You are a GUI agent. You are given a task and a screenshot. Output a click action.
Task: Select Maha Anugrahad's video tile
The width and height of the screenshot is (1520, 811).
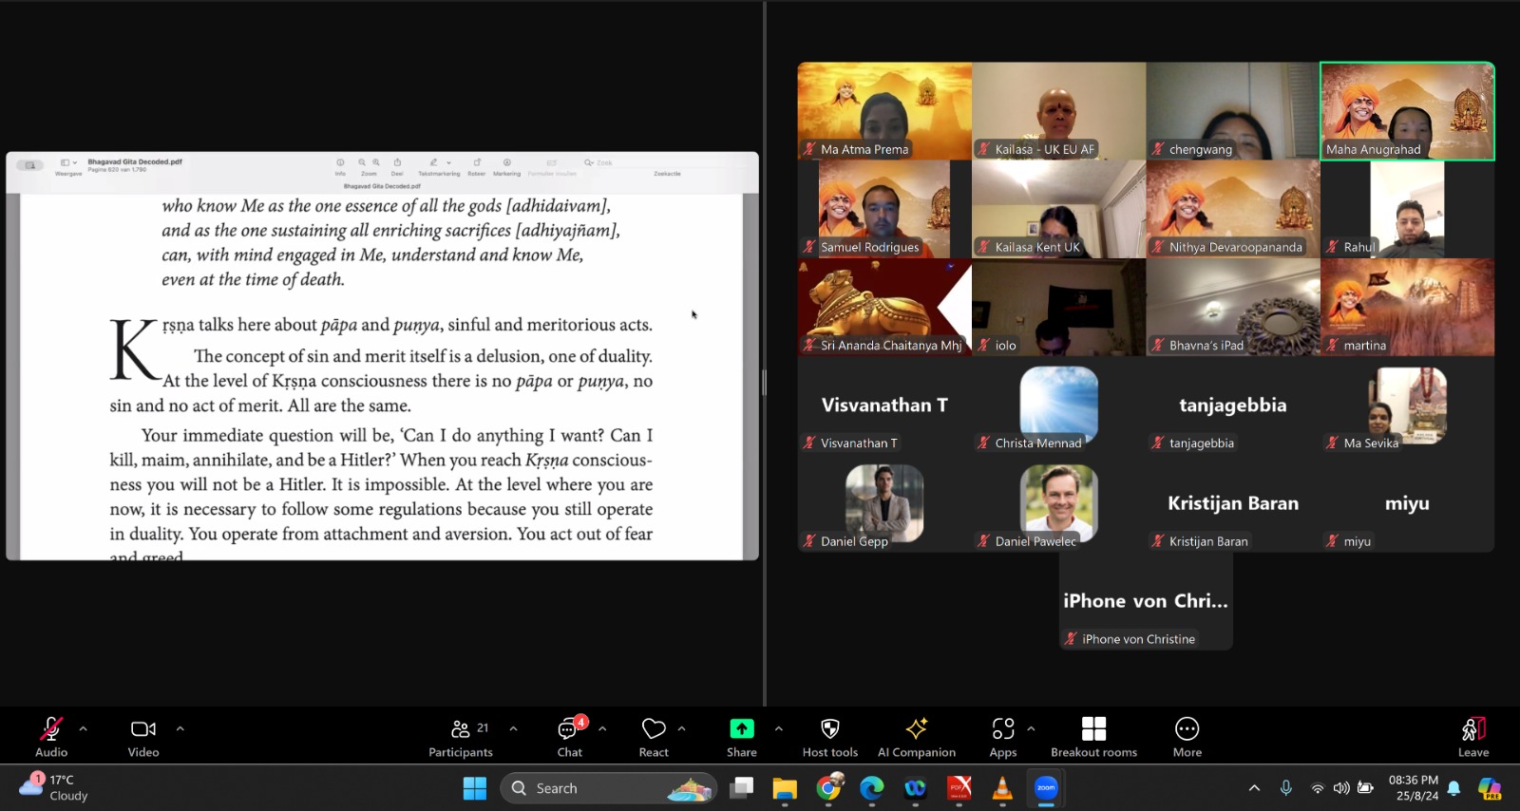point(1407,111)
